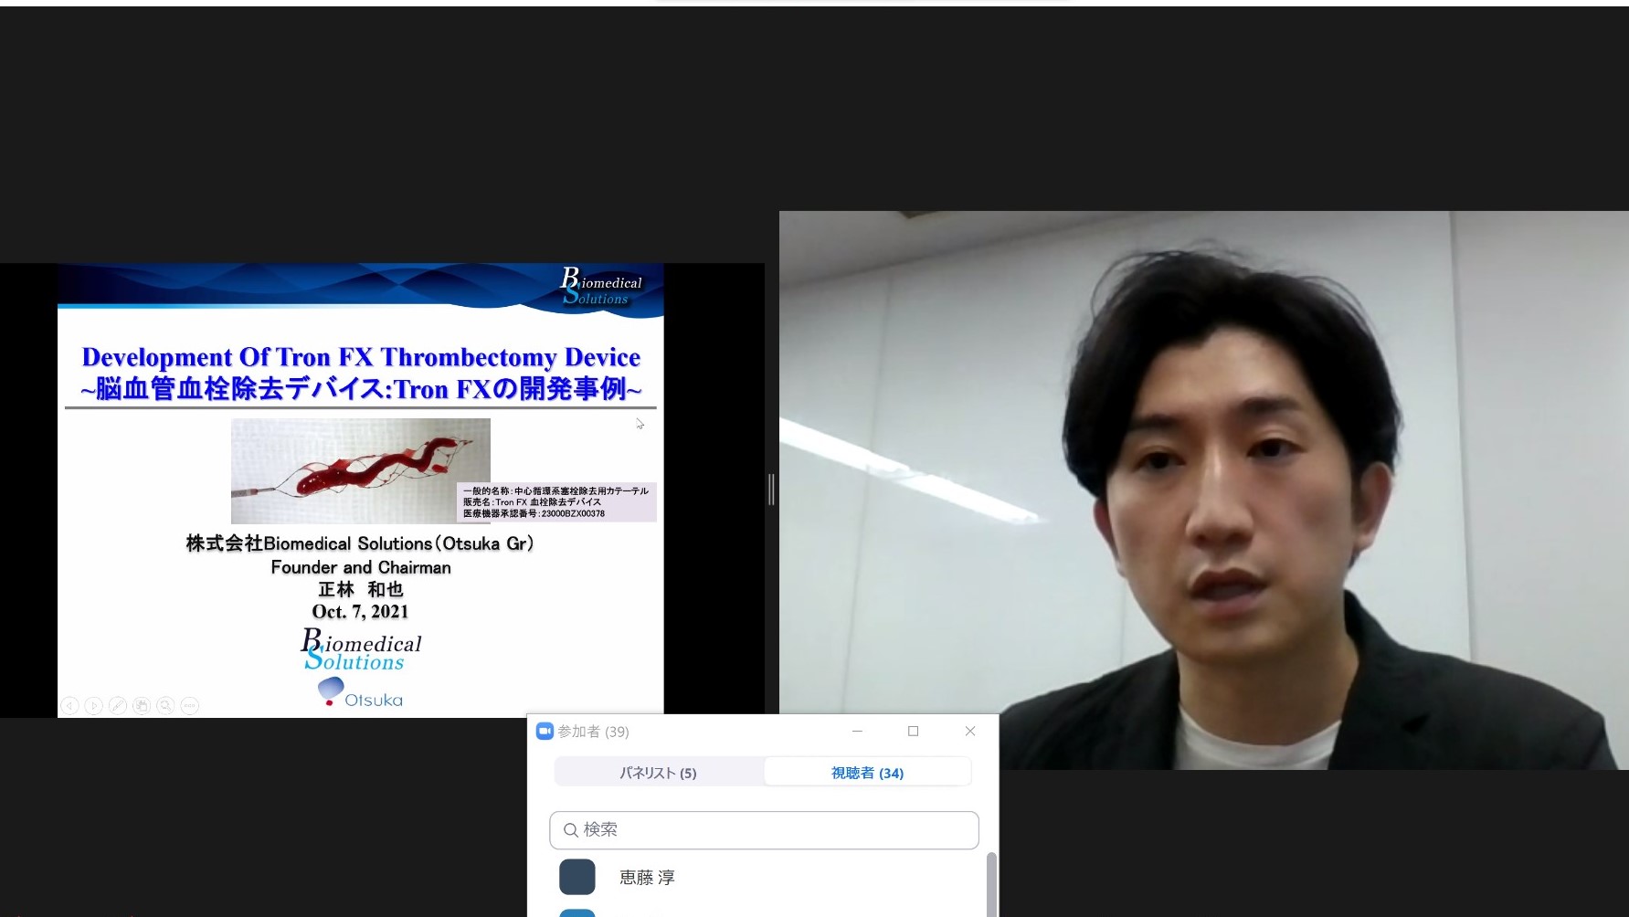Click participants list scrollbar
The height and width of the screenshot is (917, 1629).
[x=991, y=884]
